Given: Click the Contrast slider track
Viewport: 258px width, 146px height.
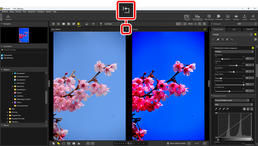Looking at the screenshot, I should point(230,66).
